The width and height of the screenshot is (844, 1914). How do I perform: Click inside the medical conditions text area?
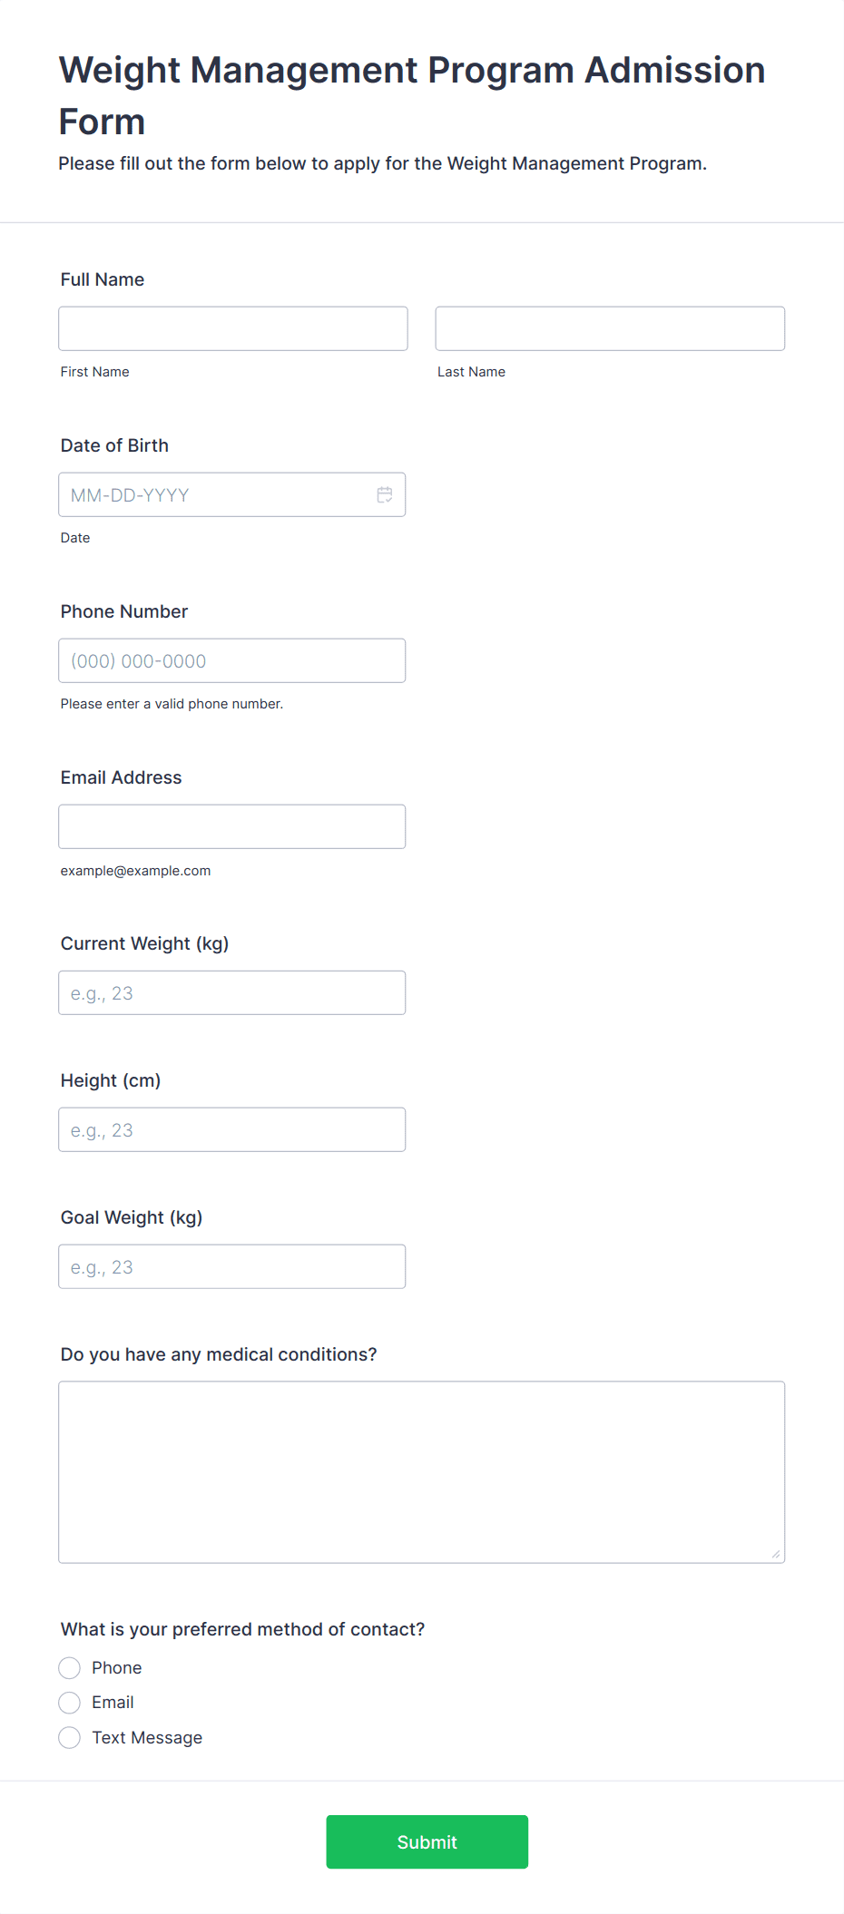point(422,1472)
